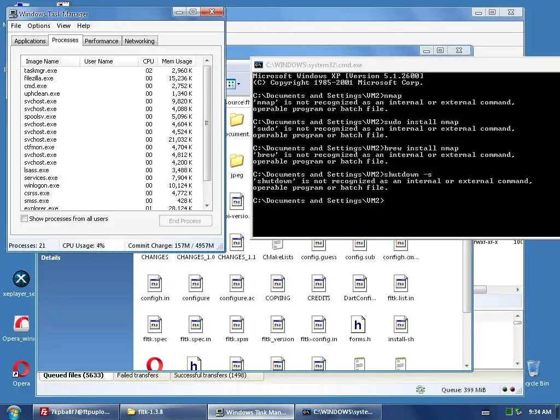Switch to the Performance tab
Screen dimensions: 560x420
pyautogui.click(x=101, y=41)
